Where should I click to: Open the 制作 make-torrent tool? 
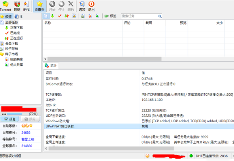[x=26, y=6]
